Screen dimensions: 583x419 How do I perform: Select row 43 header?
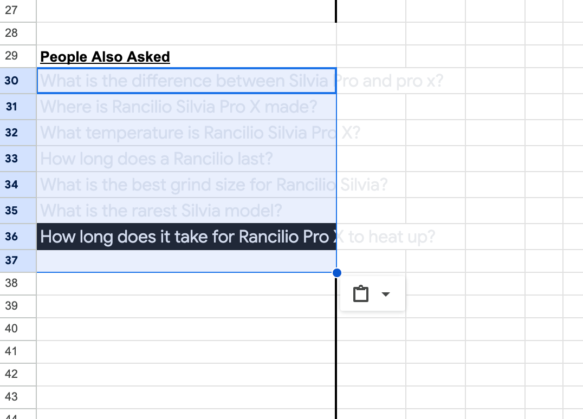[18, 397]
